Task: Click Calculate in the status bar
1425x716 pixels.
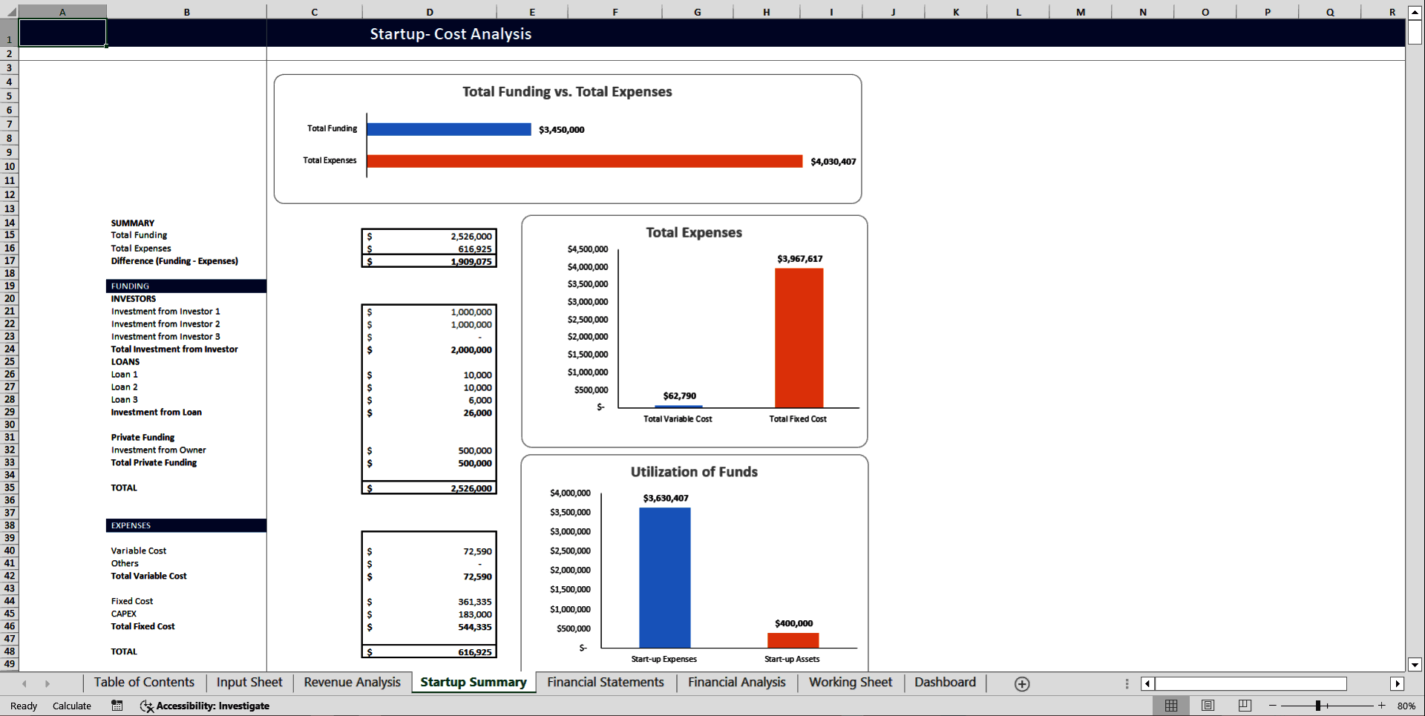Action: click(x=72, y=706)
